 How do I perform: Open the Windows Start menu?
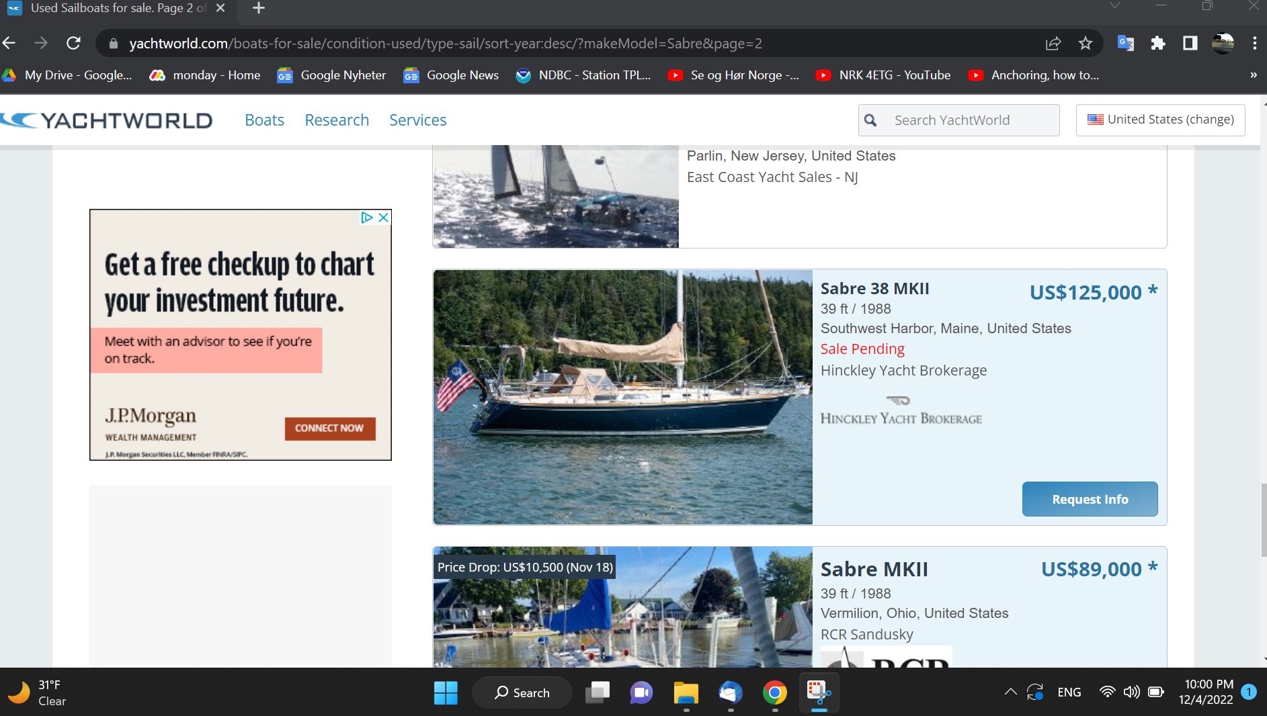[446, 692]
